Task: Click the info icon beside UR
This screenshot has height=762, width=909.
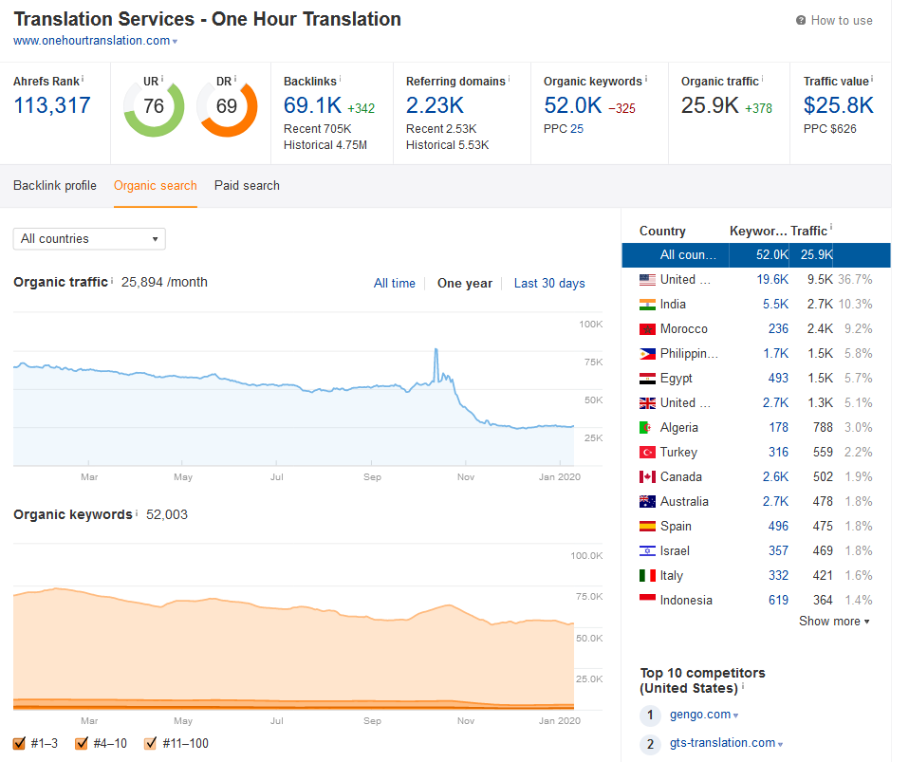Action: coord(162,78)
